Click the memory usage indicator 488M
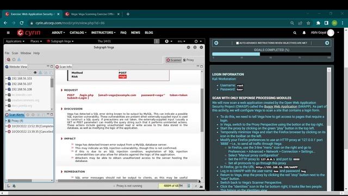348x196 pixels. 173,186
